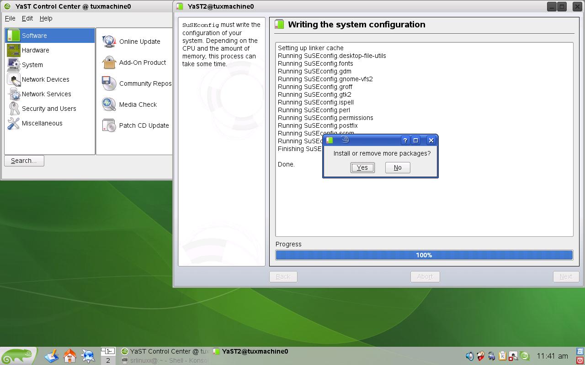This screenshot has height=365, width=585.
Task: Click the 'Running SuSEconfig.groff' log line
Action: pos(315,87)
